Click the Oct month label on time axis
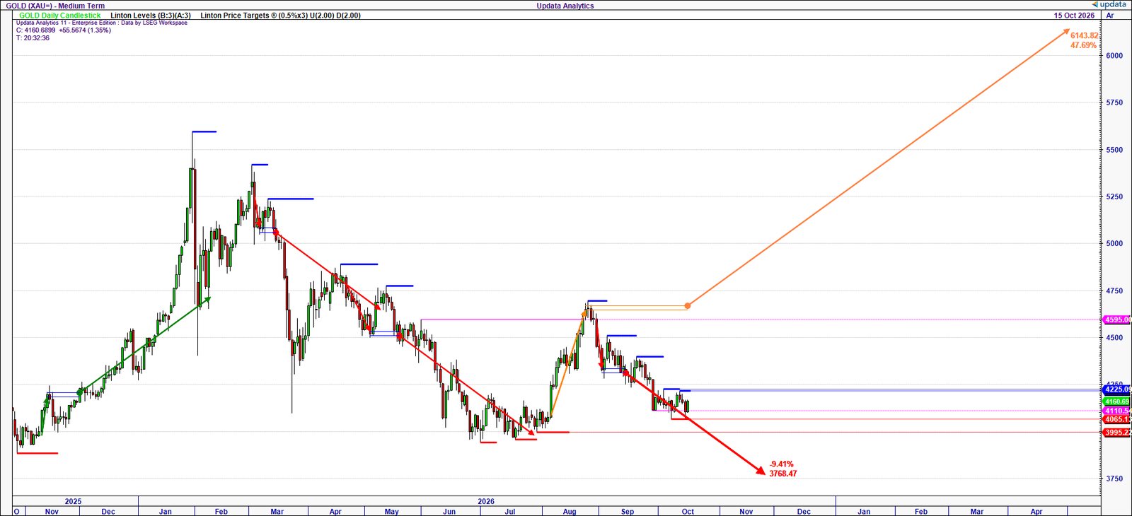1132x516 pixels. point(688,512)
